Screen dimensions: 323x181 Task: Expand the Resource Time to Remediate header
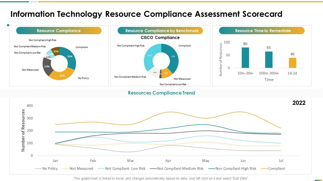[262, 31]
